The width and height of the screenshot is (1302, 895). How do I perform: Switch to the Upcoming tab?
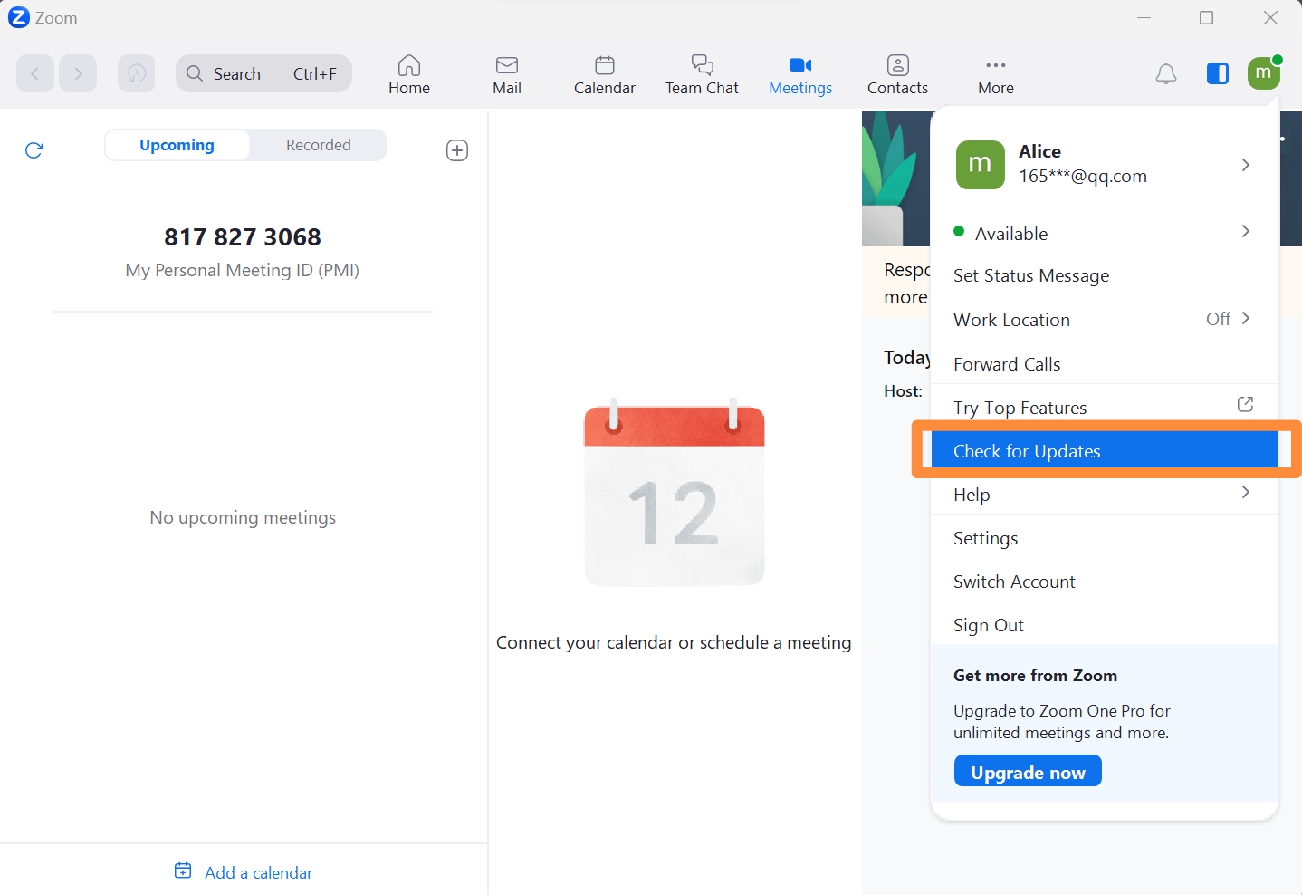pyautogui.click(x=177, y=145)
